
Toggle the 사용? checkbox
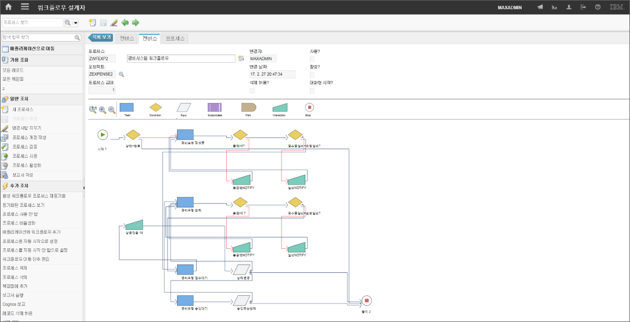pos(313,59)
